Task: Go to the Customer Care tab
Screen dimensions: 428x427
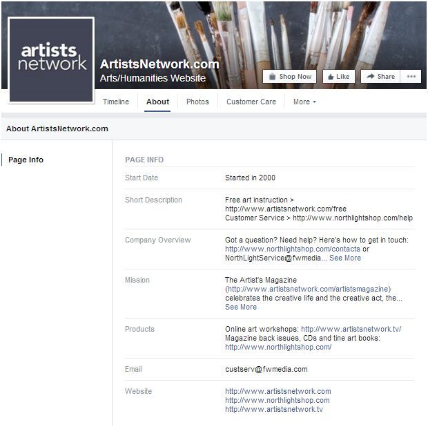Action: point(251,102)
